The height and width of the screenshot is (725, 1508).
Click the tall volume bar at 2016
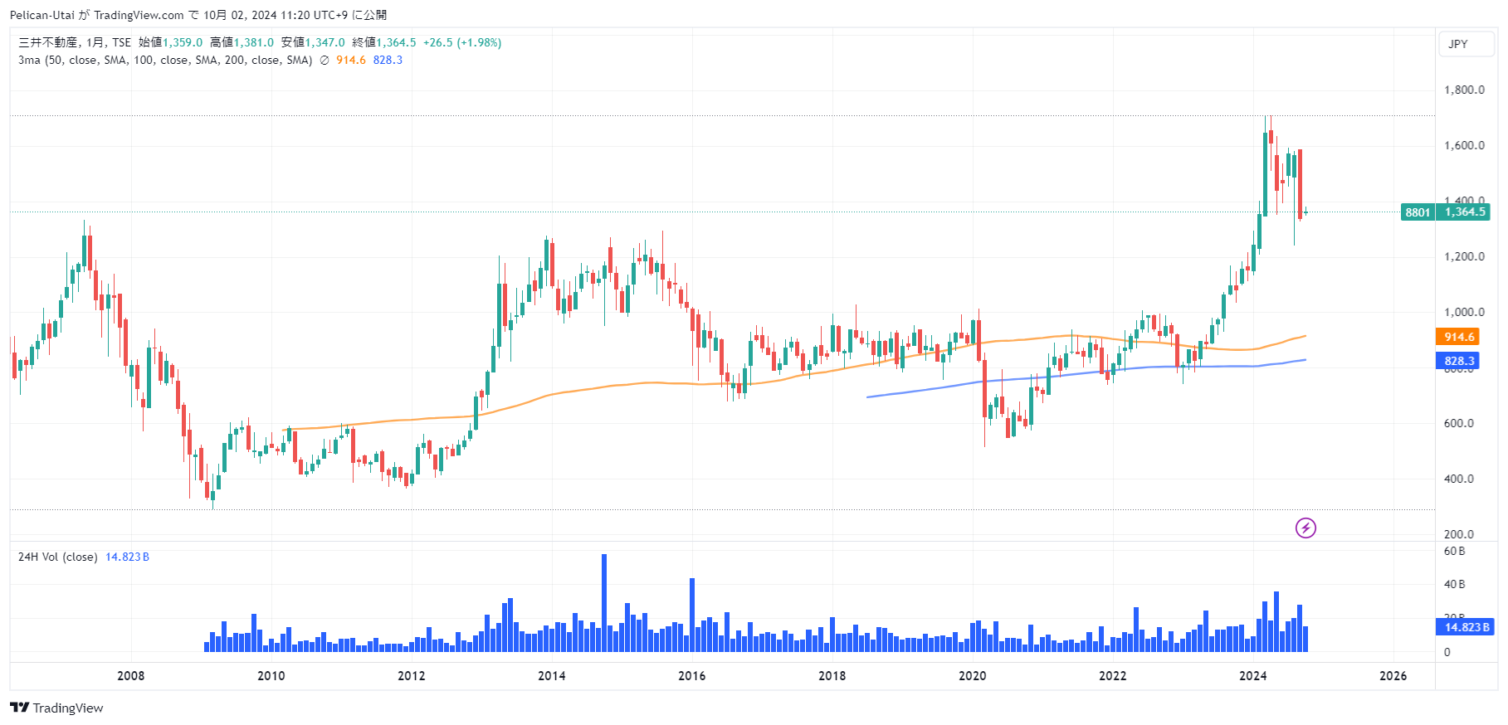pos(692,616)
